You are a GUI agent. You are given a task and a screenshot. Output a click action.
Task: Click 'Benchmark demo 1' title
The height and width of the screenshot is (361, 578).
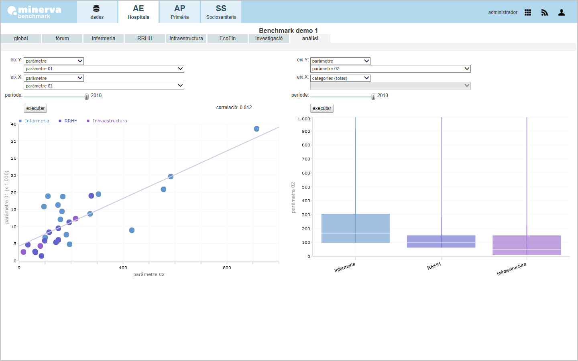[288, 30]
